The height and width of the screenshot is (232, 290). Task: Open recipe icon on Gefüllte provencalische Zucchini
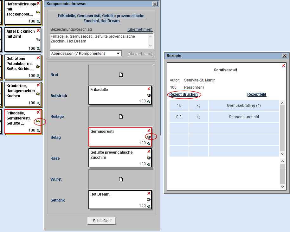coord(149,158)
